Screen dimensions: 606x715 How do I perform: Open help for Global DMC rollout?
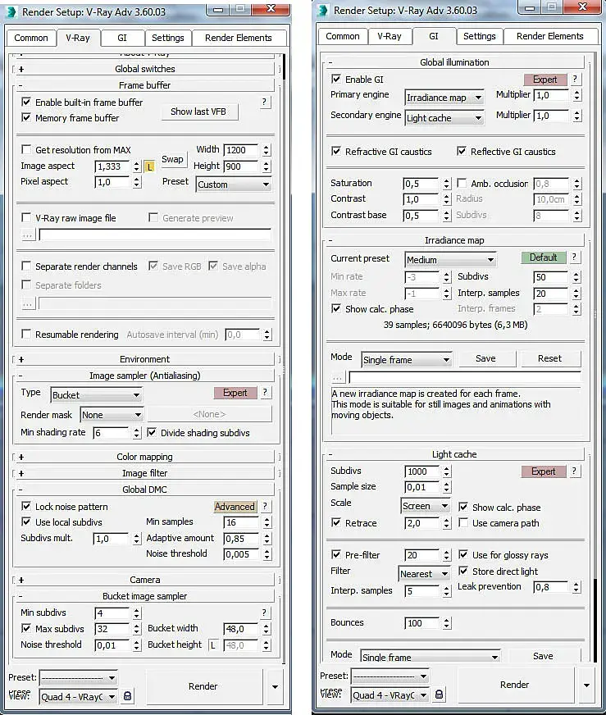coord(265,506)
